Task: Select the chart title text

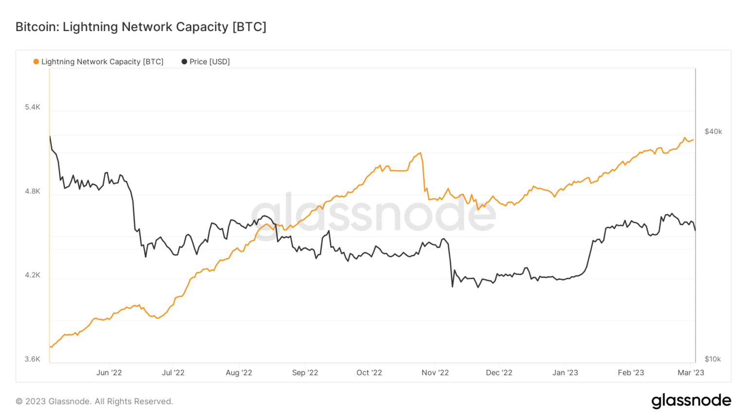Action: (141, 27)
